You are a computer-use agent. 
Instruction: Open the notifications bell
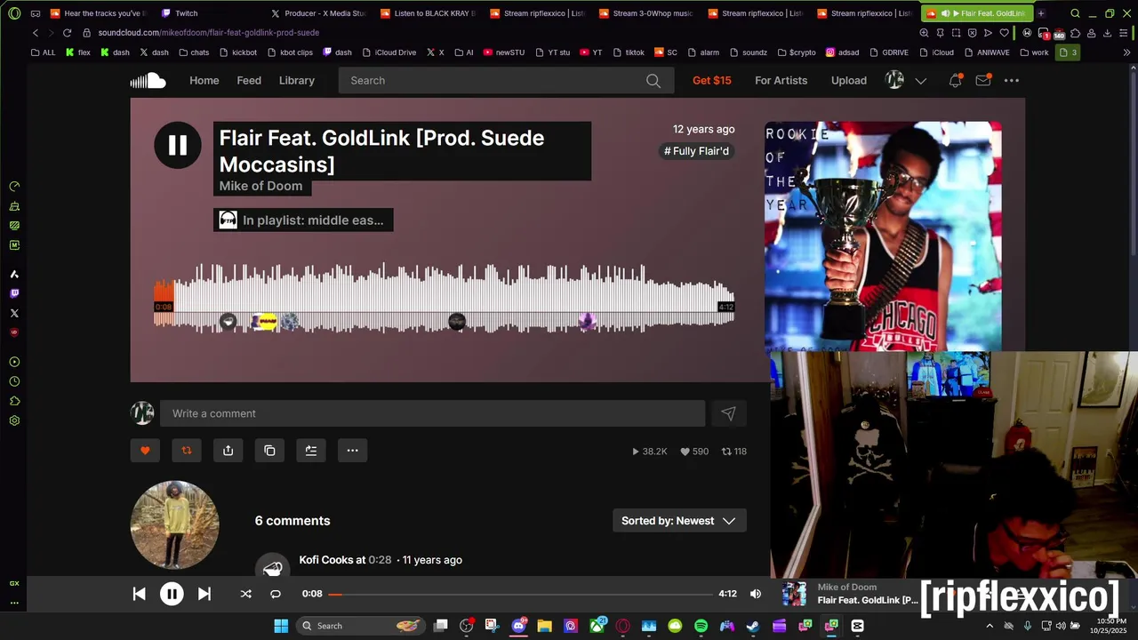point(955,80)
